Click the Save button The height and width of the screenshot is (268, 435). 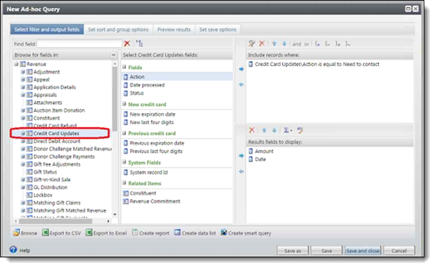point(327,250)
